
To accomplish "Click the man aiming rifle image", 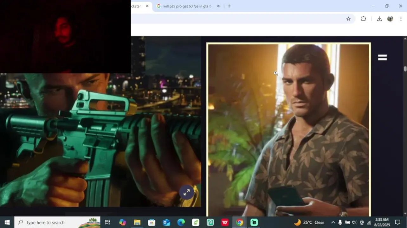I will (100, 140).
